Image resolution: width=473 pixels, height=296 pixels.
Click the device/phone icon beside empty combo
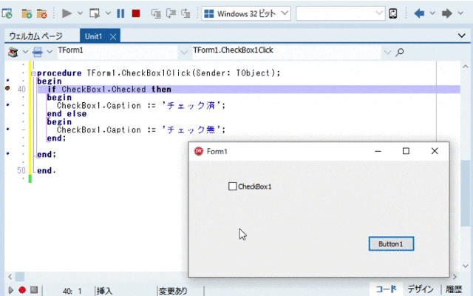tap(392, 13)
